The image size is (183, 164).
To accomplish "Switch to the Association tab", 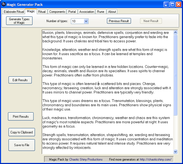I will 87,12.
